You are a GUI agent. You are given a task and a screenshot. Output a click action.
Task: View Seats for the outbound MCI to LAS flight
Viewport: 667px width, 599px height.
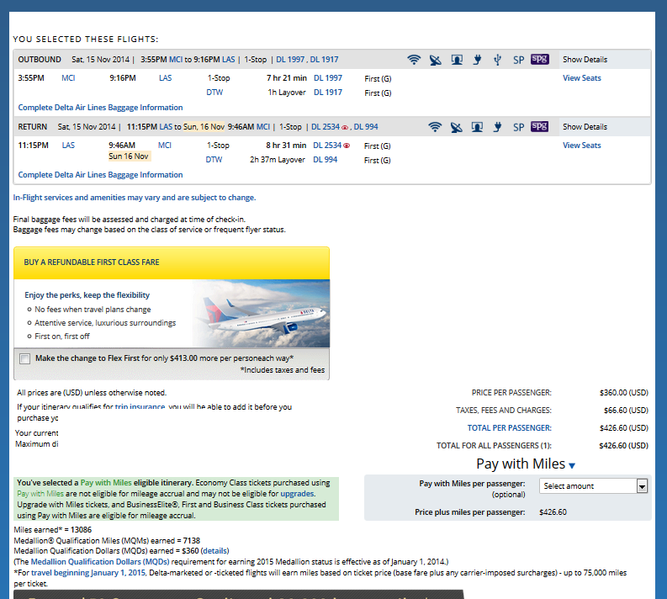click(581, 78)
